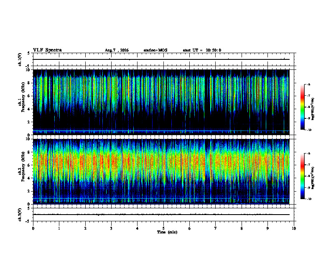Select the ch.2 colorbar log(PSD) label
Viewport: 331px width, 256px height.
click(313, 178)
